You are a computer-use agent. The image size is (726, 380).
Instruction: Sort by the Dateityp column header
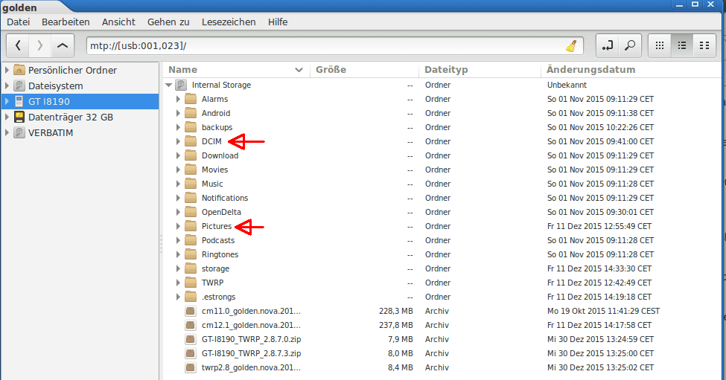tap(480, 70)
